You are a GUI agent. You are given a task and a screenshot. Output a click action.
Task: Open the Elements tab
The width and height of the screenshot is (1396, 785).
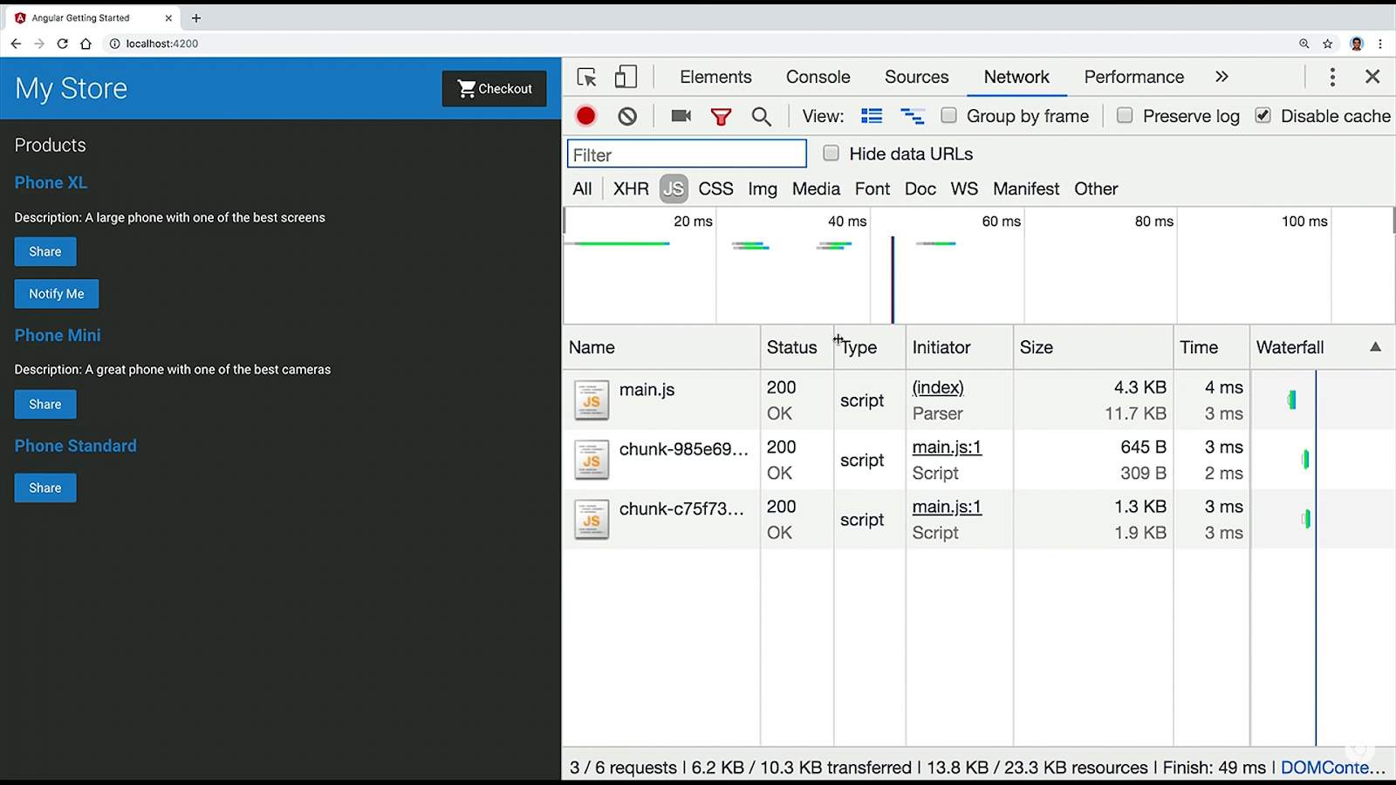point(715,77)
